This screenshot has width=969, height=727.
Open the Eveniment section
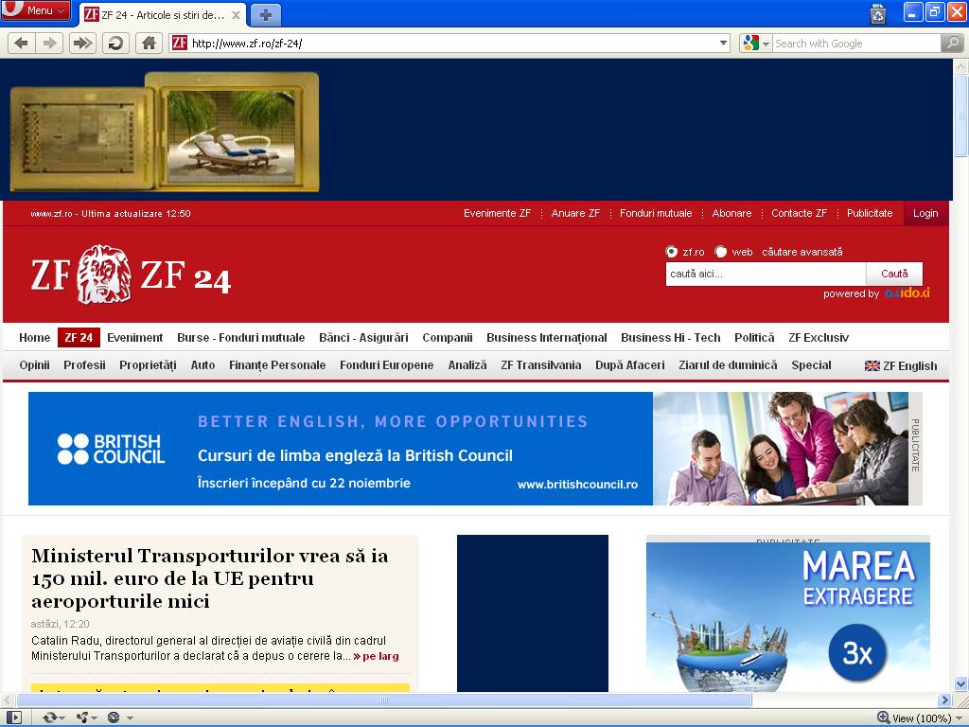coord(134,338)
